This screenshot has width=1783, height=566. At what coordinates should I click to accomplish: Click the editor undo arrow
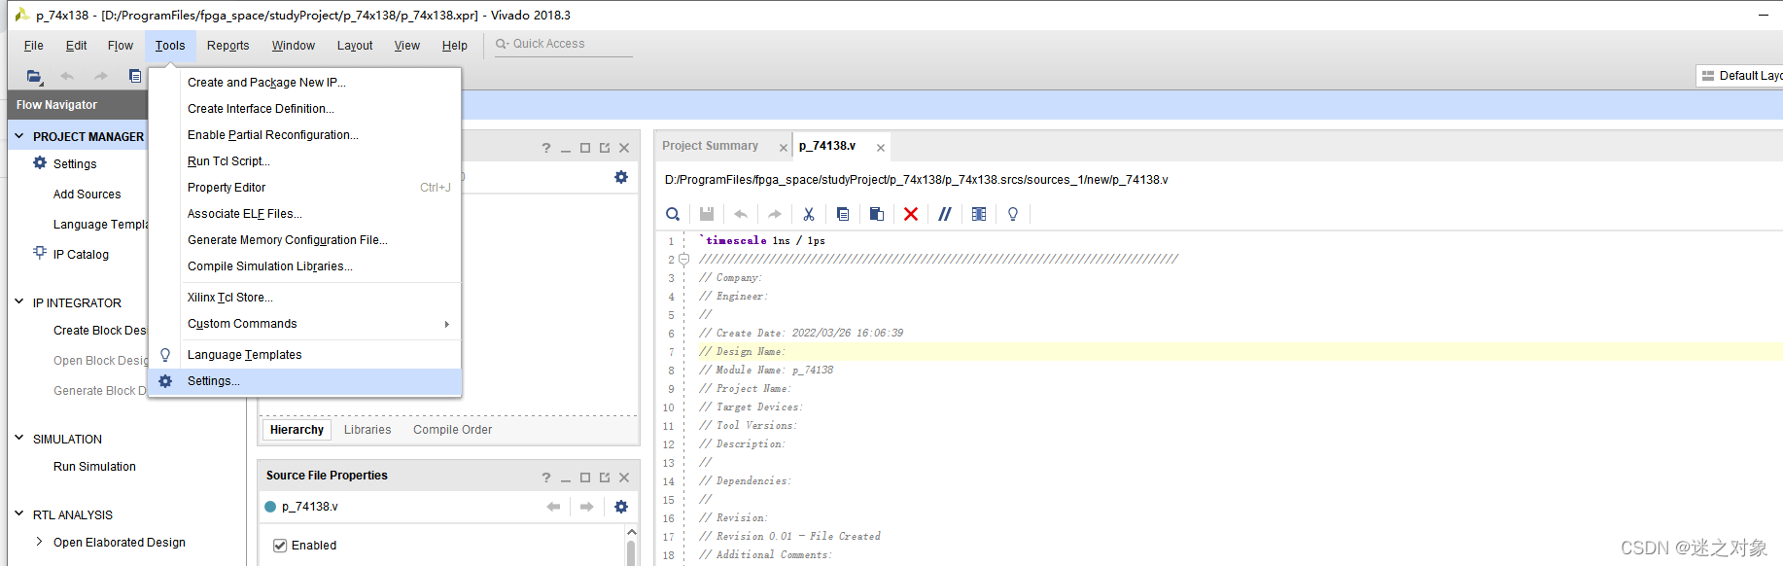click(741, 214)
